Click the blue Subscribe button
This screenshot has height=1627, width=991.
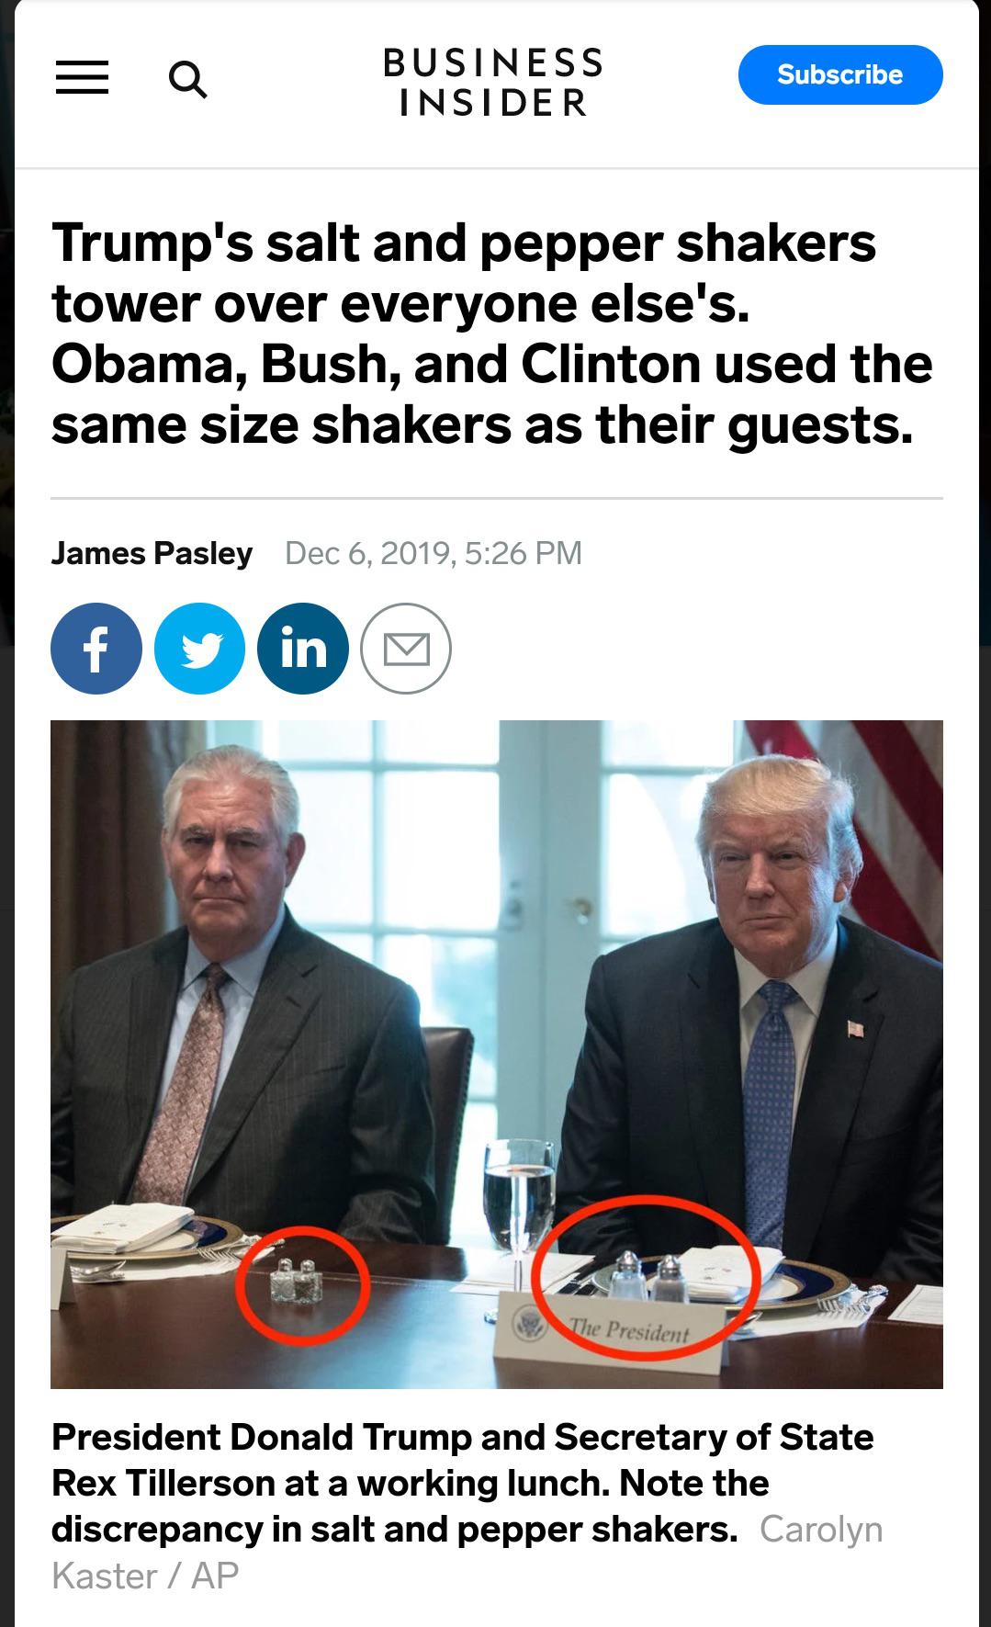click(x=840, y=74)
